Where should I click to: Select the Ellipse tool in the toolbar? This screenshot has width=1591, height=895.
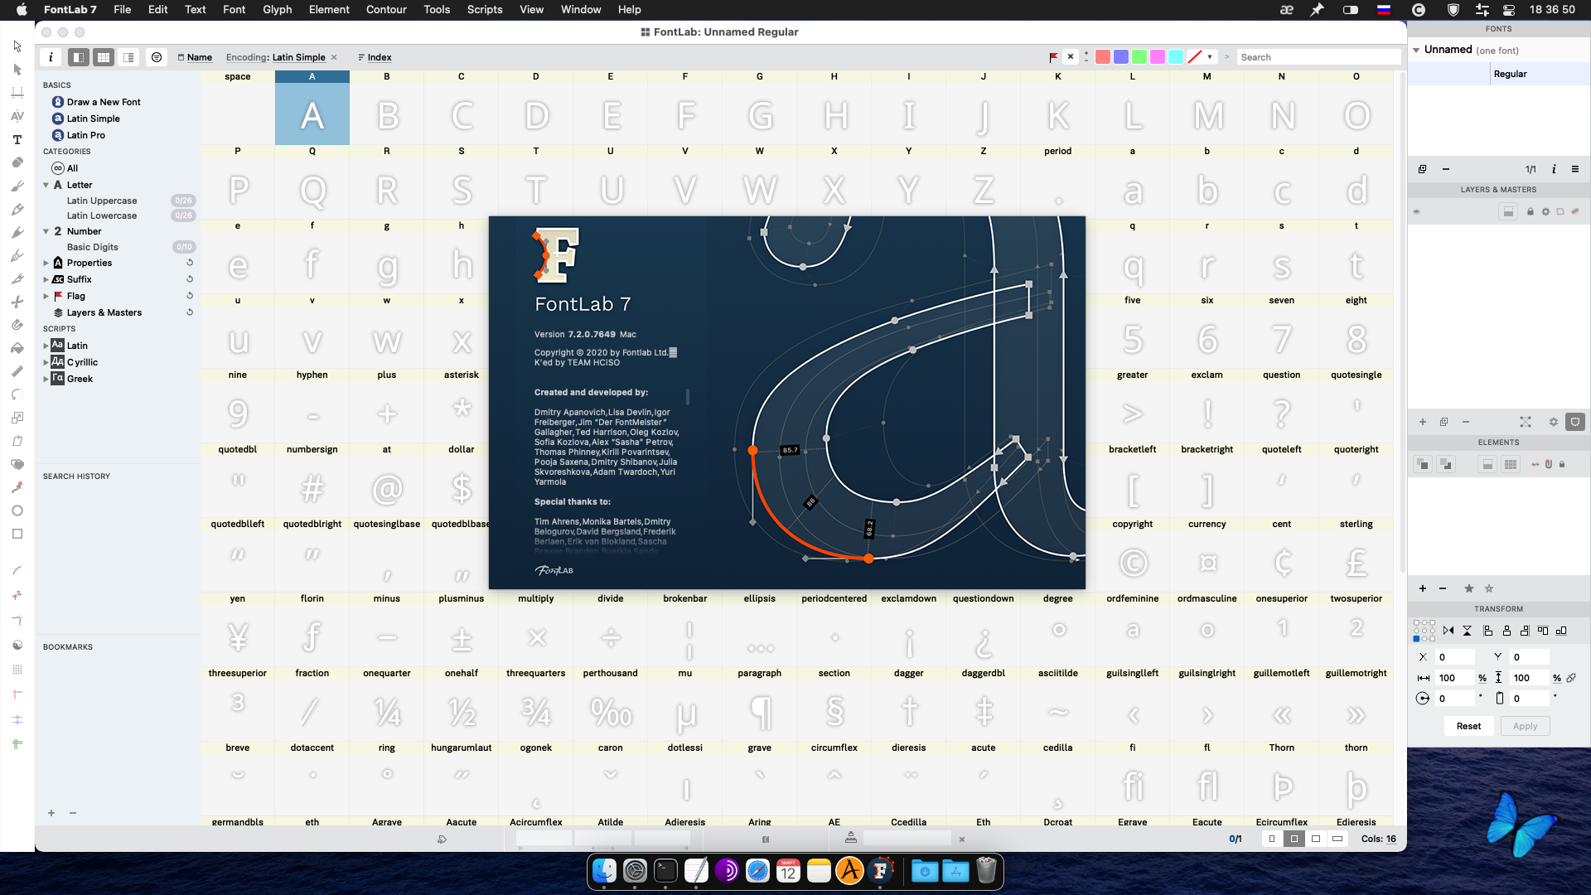[x=17, y=510]
